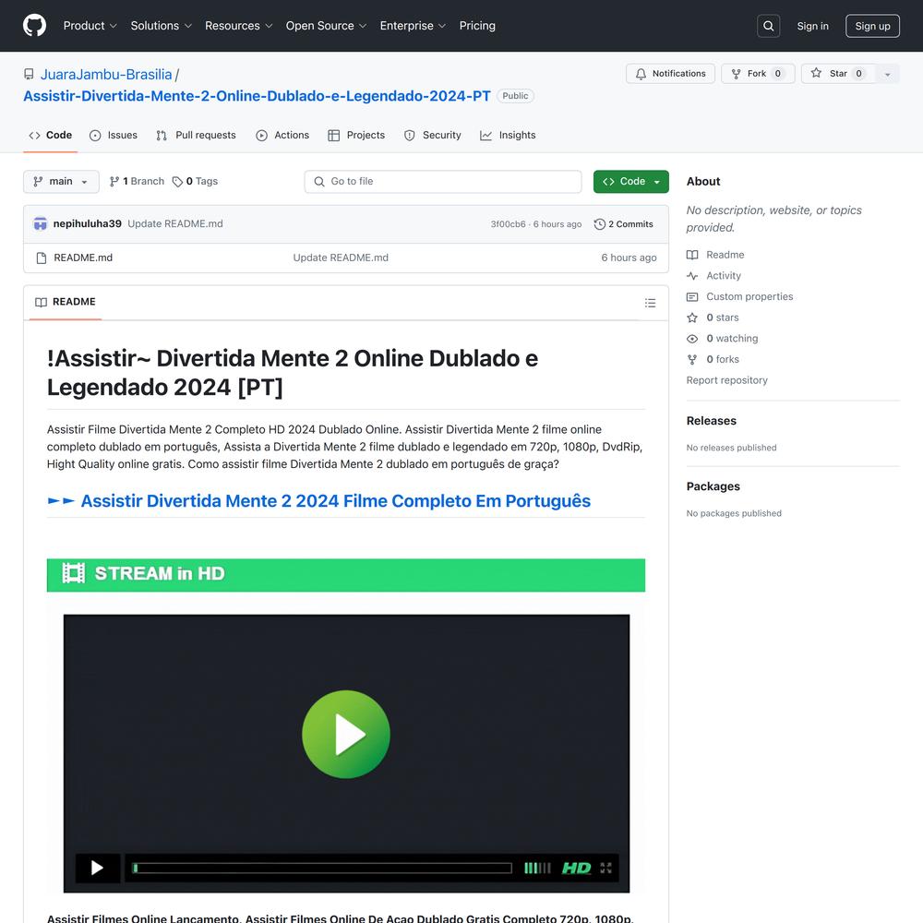Switch to the Code tab
This screenshot has width=923, height=923.
[x=51, y=136]
